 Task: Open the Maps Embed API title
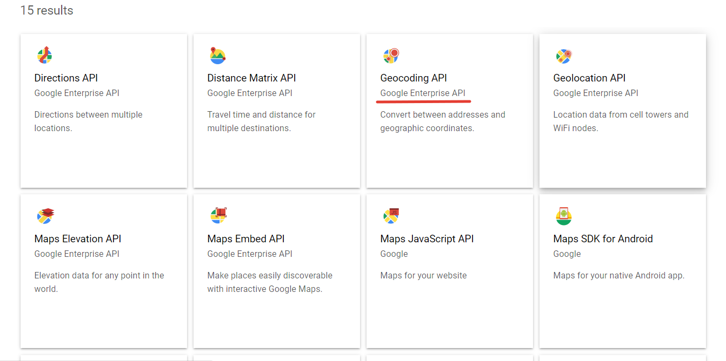[x=246, y=239]
